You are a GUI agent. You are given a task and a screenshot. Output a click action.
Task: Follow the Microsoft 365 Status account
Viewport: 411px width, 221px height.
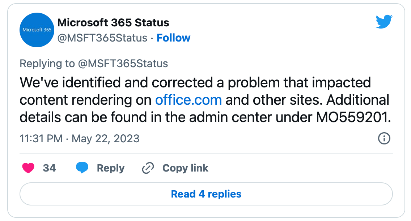[173, 38]
